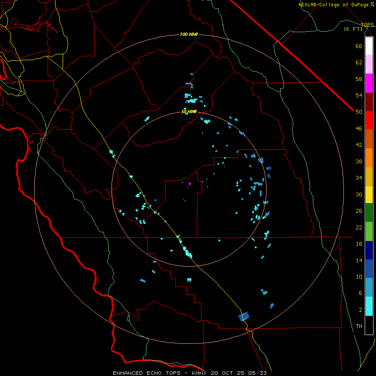Click the 38 legend value
This screenshot has height=376, width=376.
pyautogui.click(x=359, y=162)
